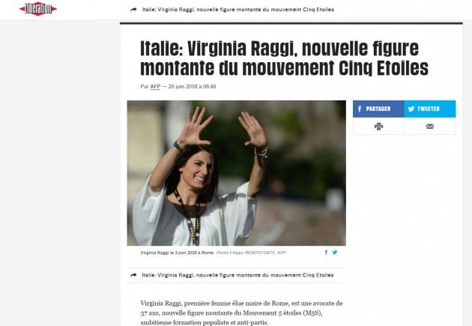This screenshot has height=326, width=472.
Task: Print the article via the printer icon
Action: click(378, 126)
